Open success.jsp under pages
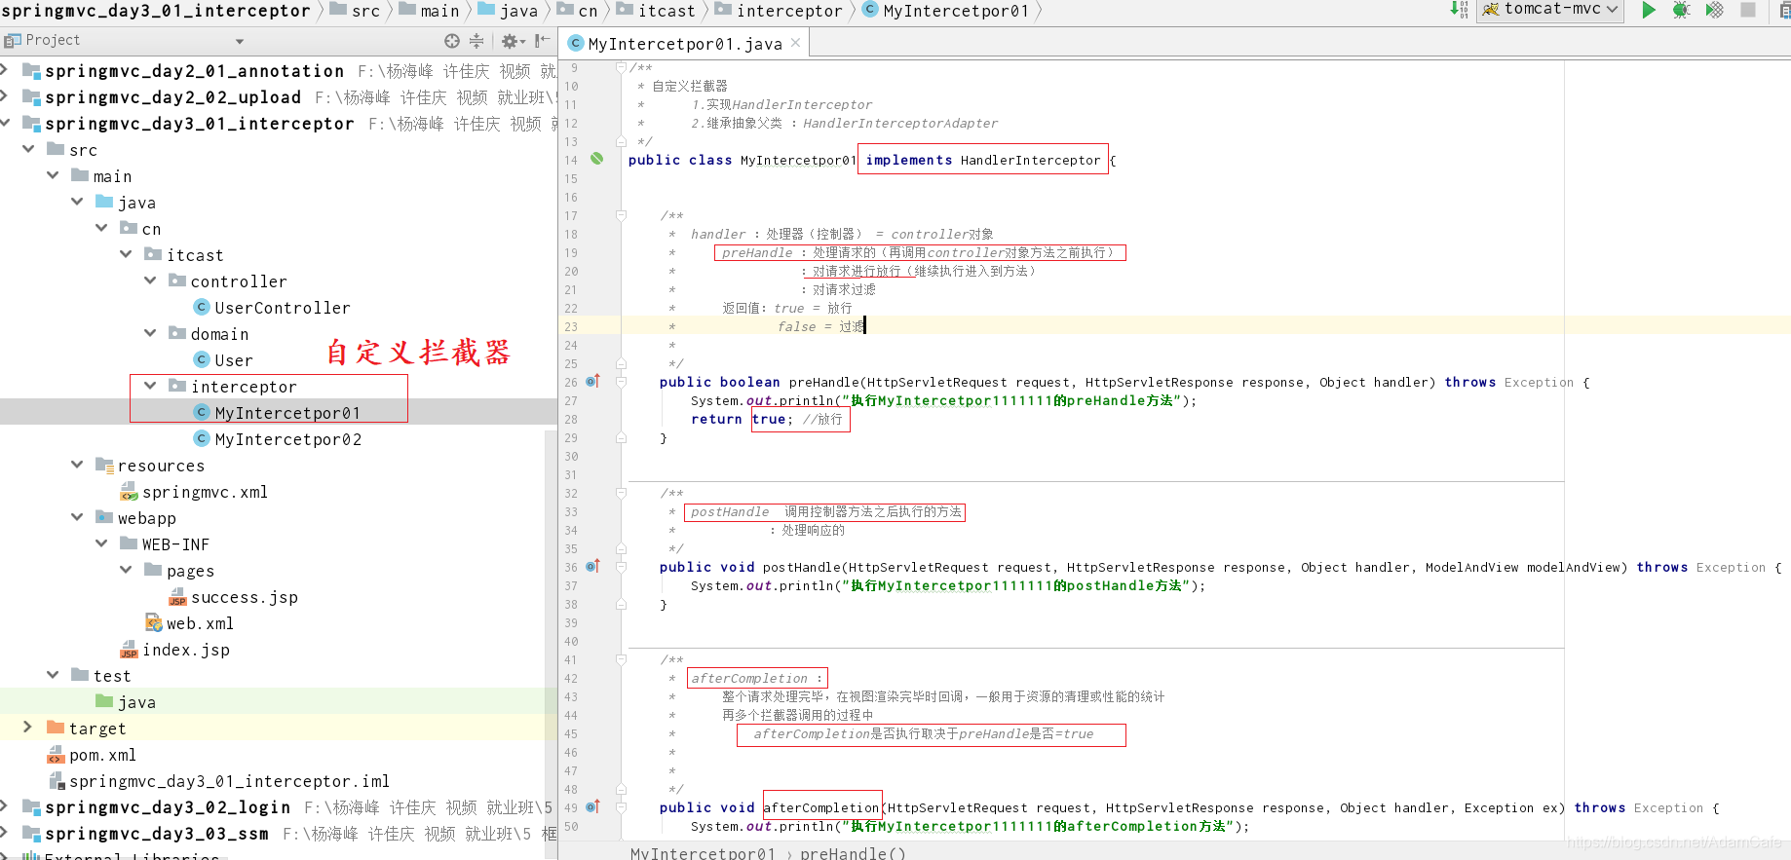 [x=233, y=597]
